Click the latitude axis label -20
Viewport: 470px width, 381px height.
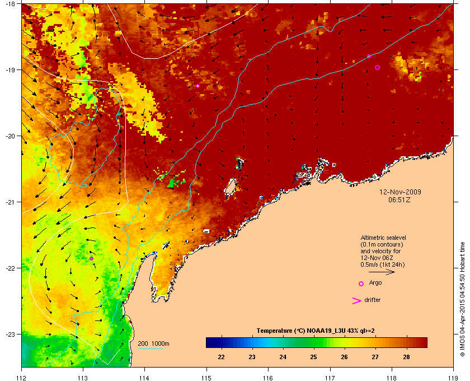(10, 136)
